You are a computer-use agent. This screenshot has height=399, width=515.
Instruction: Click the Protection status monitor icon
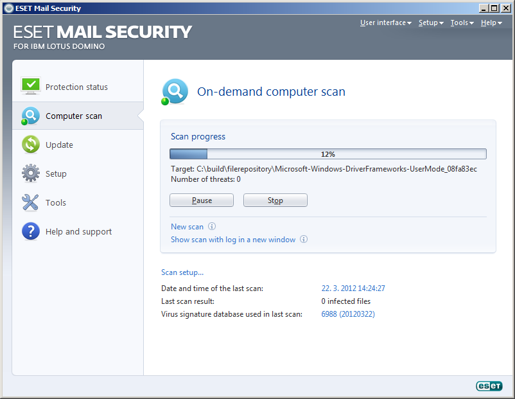31,86
